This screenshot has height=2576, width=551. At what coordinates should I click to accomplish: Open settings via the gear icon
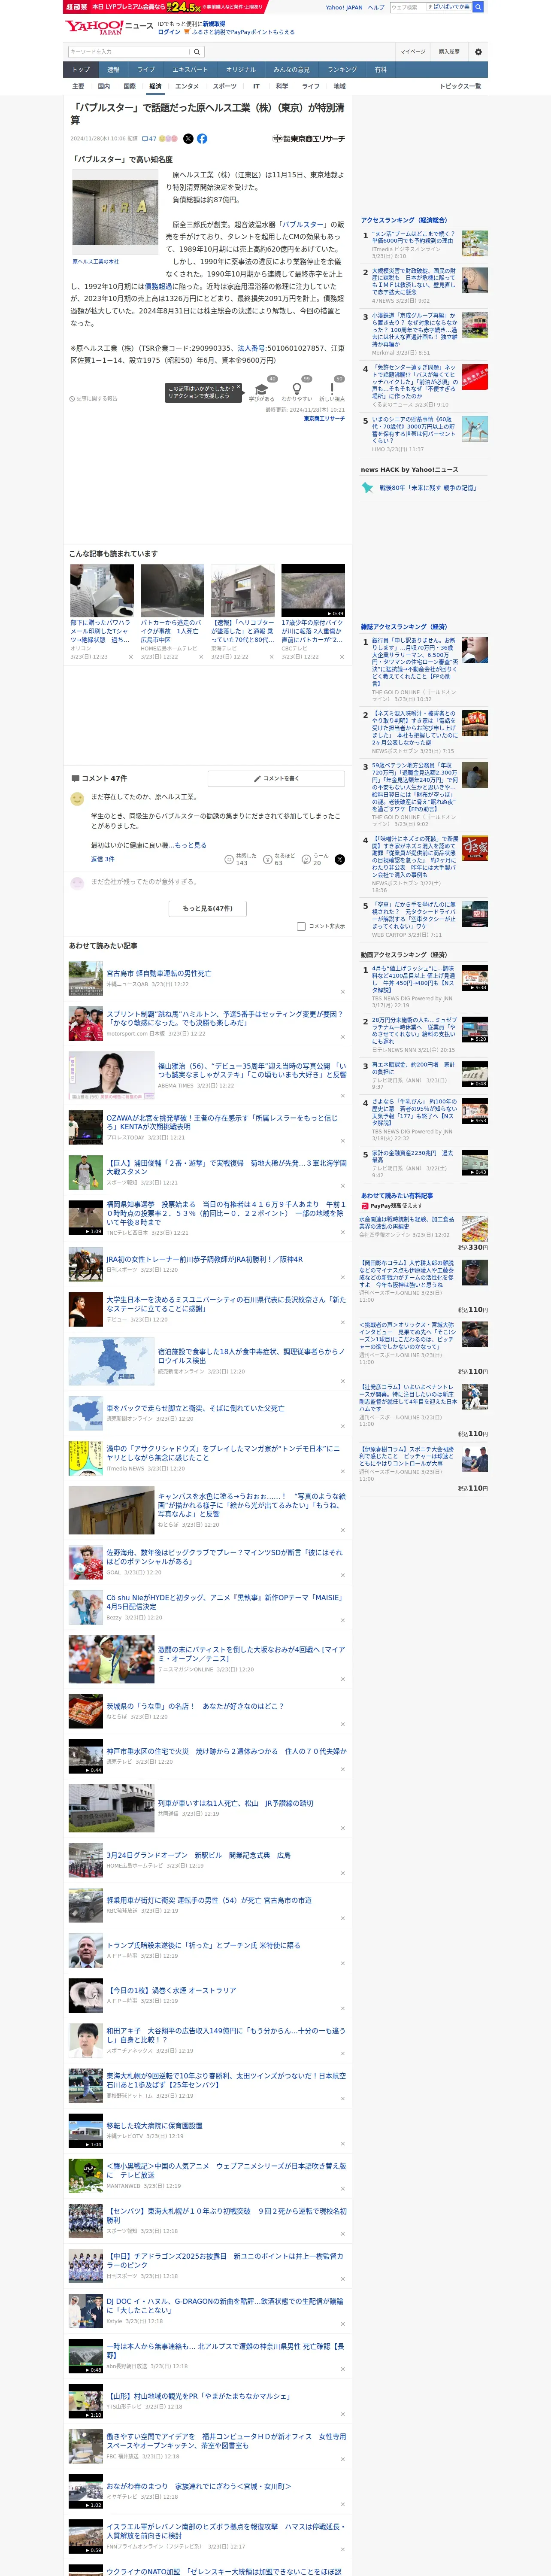coord(478,52)
